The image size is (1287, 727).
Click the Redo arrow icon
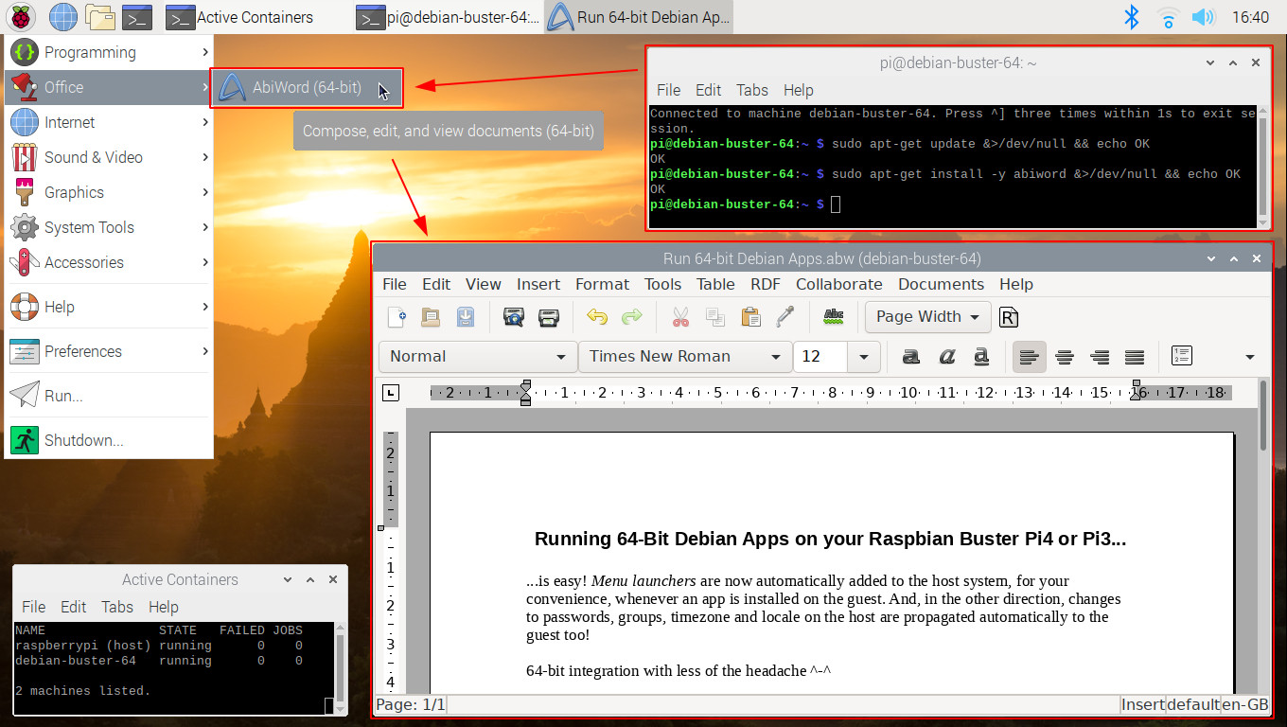631,317
